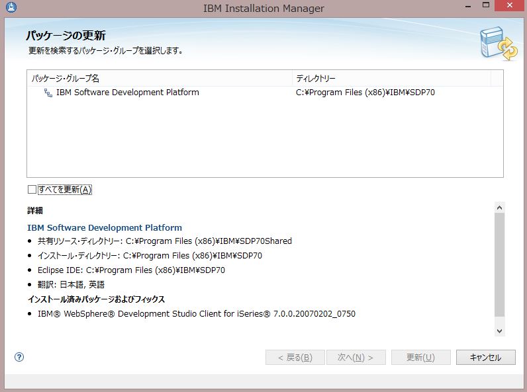Enable the すべてを更新(A) checkbox
Screen dimensions: 527x392
[x=32, y=190]
